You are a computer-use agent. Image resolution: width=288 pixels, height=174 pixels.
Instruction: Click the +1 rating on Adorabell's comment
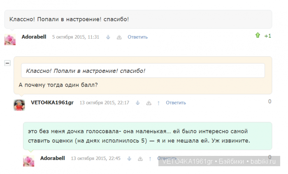point(267,36)
